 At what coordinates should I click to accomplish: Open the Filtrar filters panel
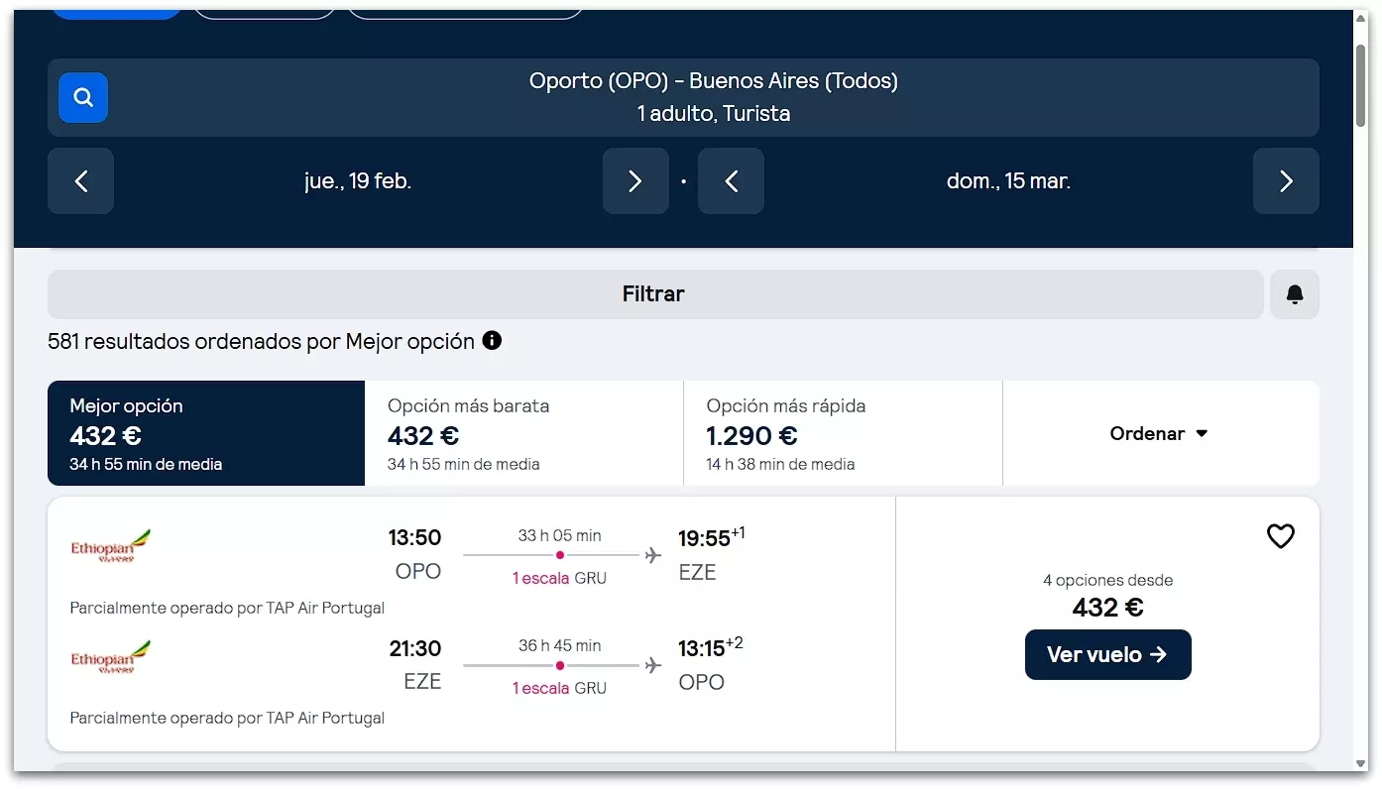pyautogui.click(x=654, y=294)
